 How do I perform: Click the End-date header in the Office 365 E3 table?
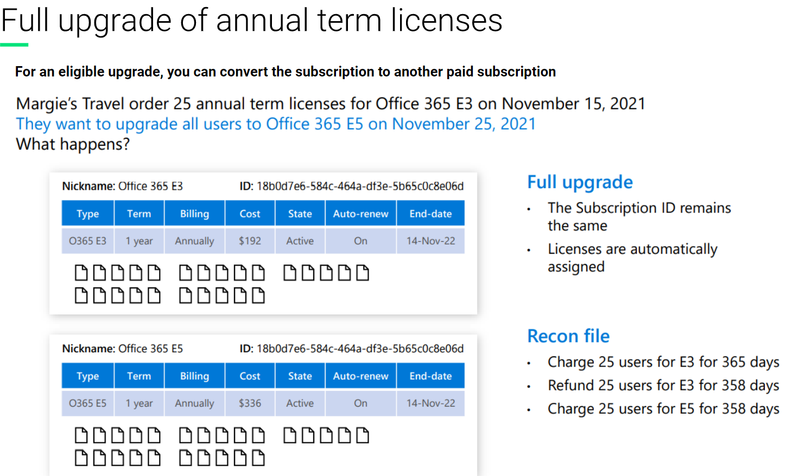[430, 213]
